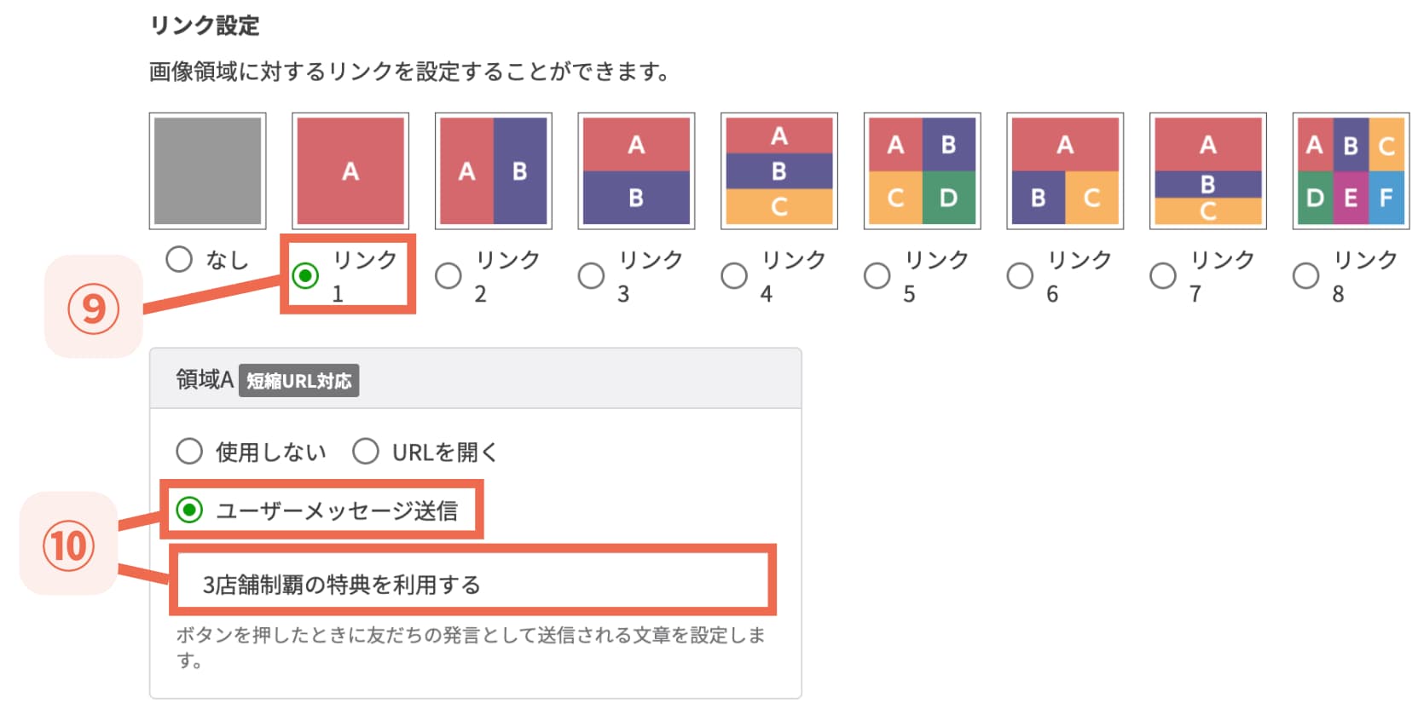Select the layout with A over B C
The height and width of the screenshot is (721, 1424).
pos(1063,170)
